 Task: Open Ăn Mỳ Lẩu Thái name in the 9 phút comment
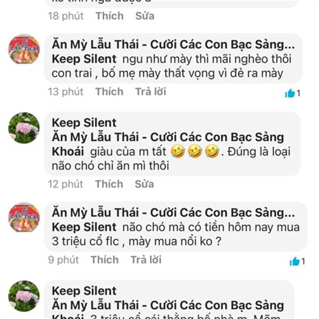click(173, 213)
